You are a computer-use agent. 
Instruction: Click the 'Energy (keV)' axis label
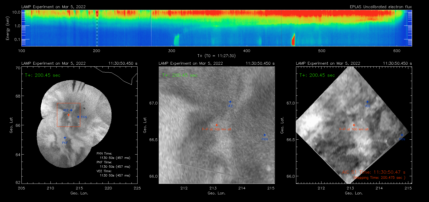tap(8, 28)
